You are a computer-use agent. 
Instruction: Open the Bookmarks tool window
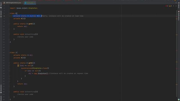coord(1,89)
